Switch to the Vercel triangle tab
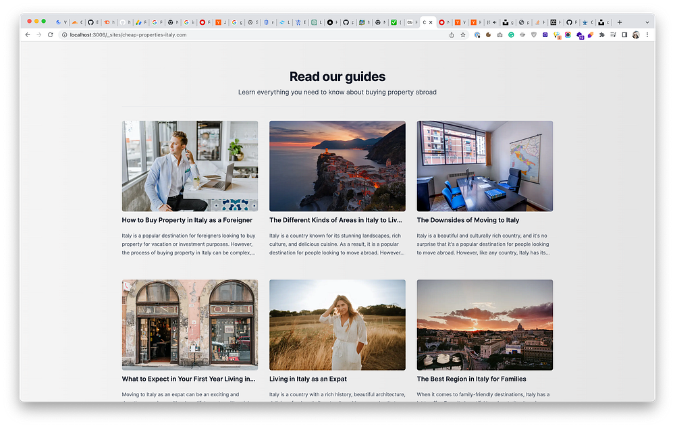Screen dimensions: 675x428 coord(332,22)
